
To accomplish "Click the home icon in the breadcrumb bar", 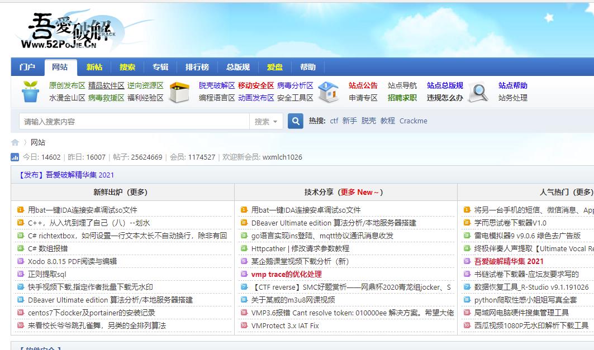I will point(15,142).
